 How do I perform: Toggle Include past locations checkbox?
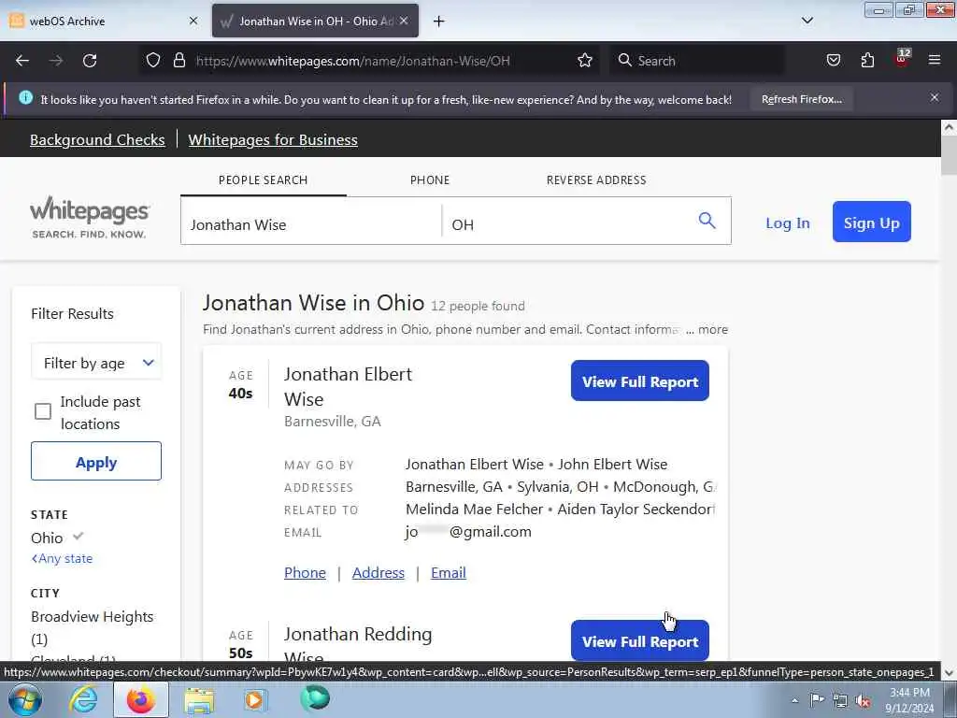click(x=43, y=411)
